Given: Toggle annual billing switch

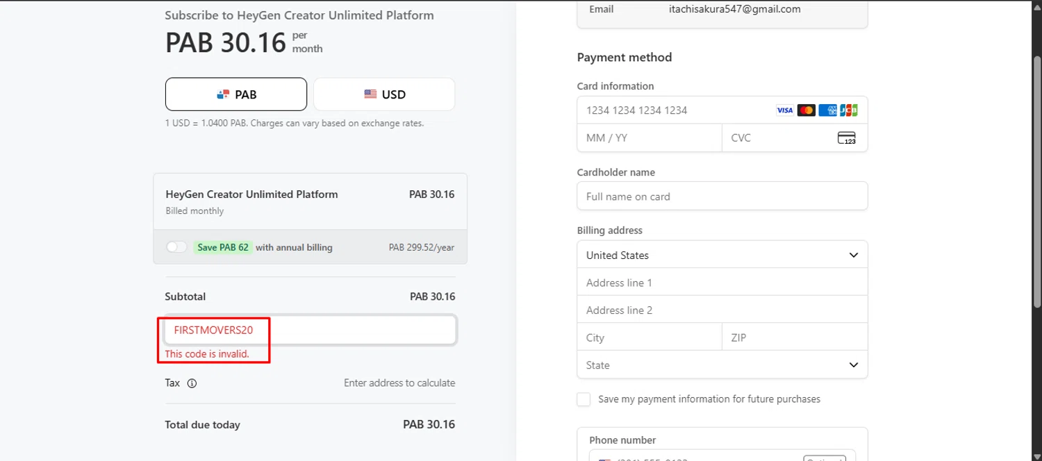Looking at the screenshot, I should coord(176,247).
